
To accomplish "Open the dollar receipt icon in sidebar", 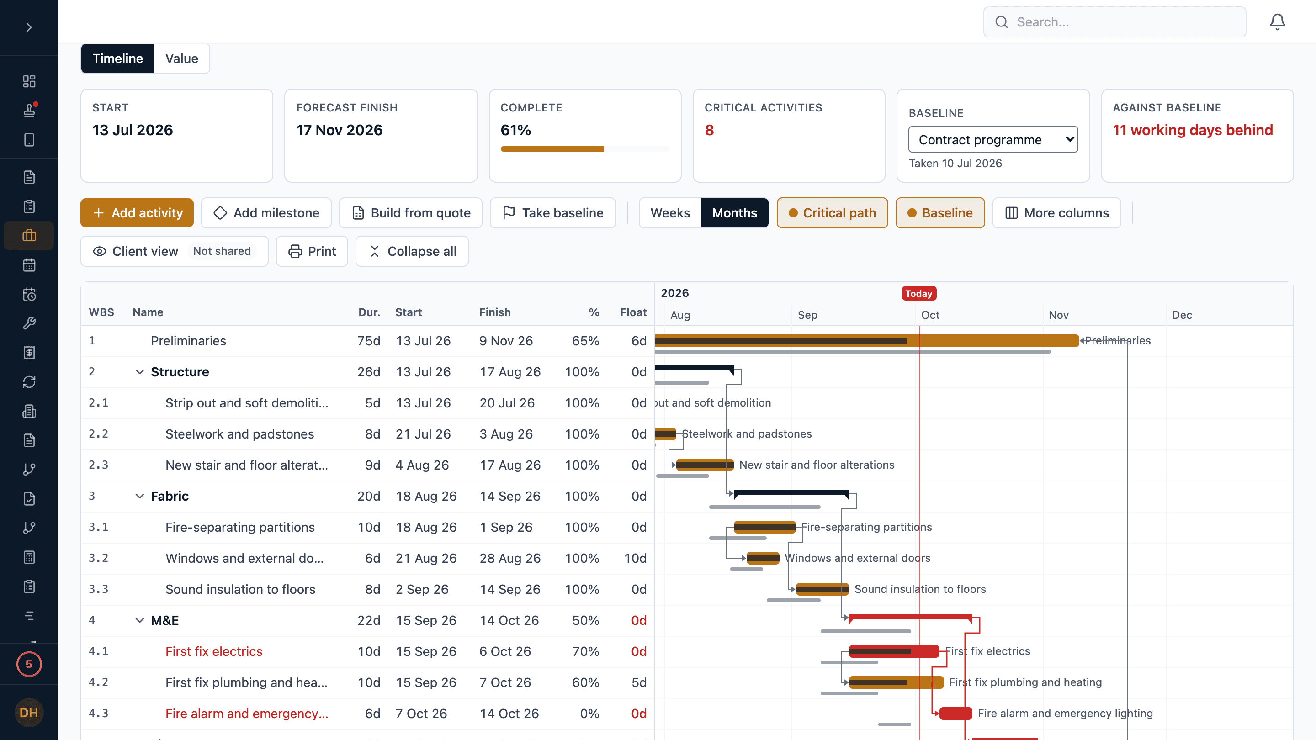I will [x=29, y=352].
